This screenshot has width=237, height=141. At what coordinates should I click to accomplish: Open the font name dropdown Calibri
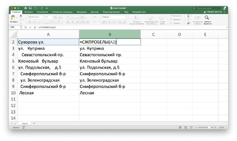[36, 17]
